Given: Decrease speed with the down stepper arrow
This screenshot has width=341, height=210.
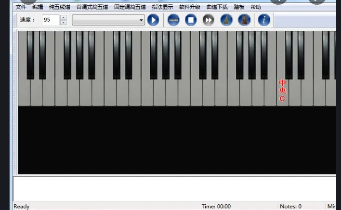Looking at the screenshot, I should (x=63, y=23).
